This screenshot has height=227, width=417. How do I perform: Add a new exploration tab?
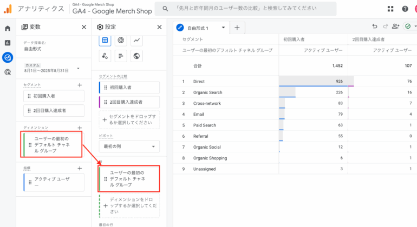237,27
